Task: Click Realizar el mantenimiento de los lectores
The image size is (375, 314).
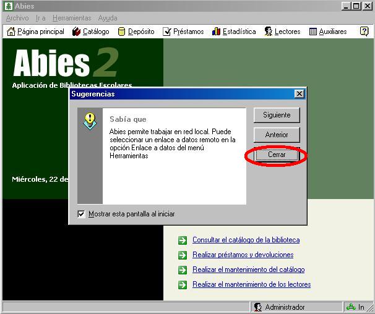Action: pos(251,284)
